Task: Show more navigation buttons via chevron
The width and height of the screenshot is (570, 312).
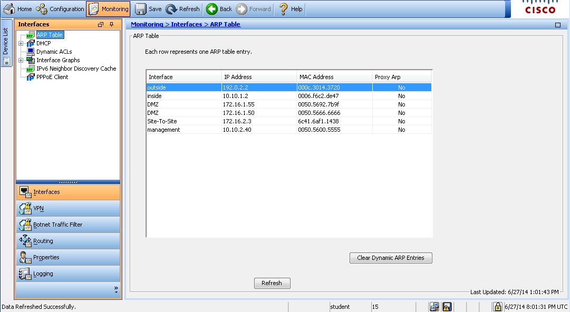Action: (x=116, y=289)
